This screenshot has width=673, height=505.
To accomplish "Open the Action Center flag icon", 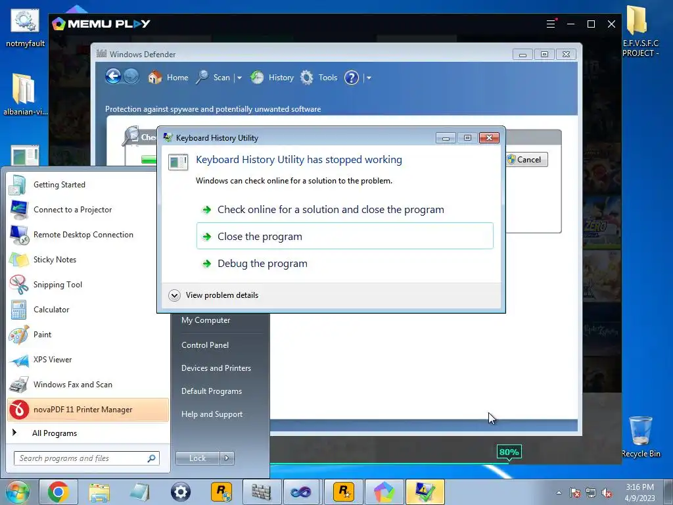I will tap(574, 493).
